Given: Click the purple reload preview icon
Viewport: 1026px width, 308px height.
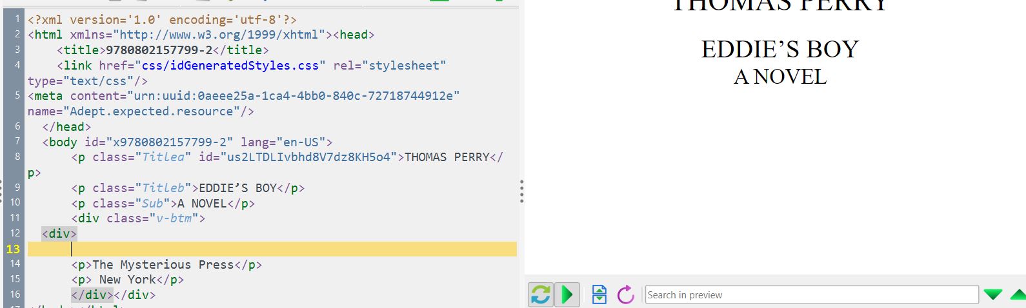Looking at the screenshot, I should click(626, 294).
